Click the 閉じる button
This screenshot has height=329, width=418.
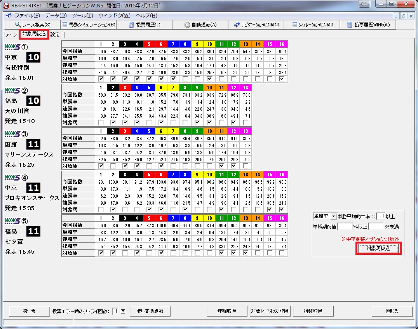pyautogui.click(x=392, y=311)
